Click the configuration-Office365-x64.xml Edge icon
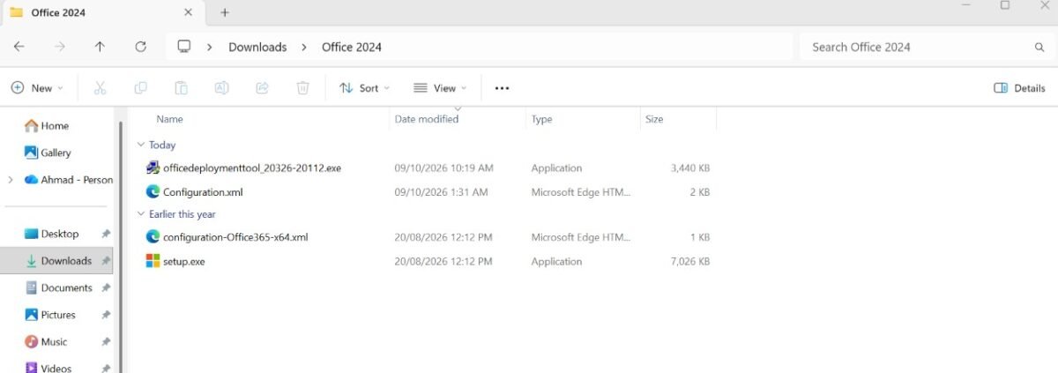1058x373 pixels. tap(153, 236)
